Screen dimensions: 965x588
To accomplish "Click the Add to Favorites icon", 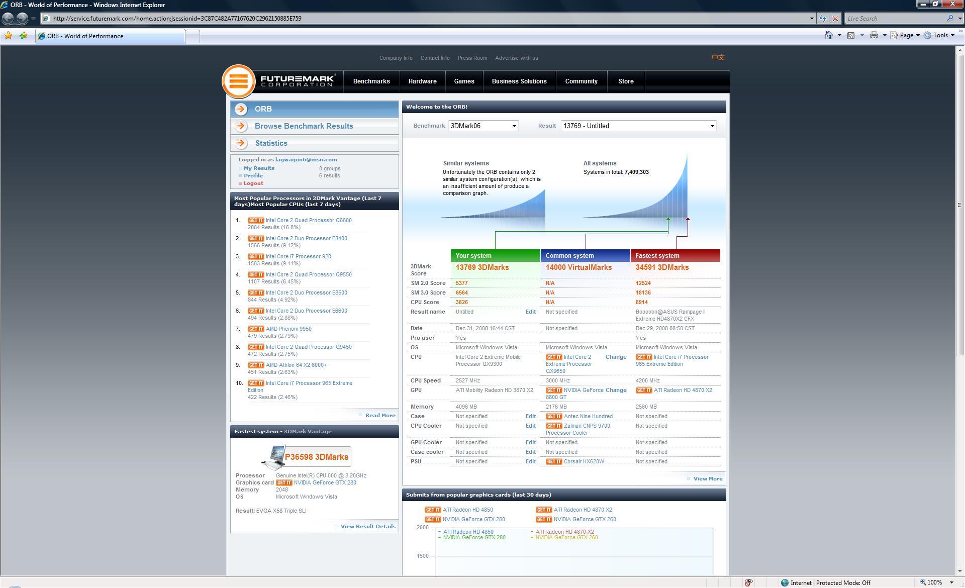I will (23, 36).
